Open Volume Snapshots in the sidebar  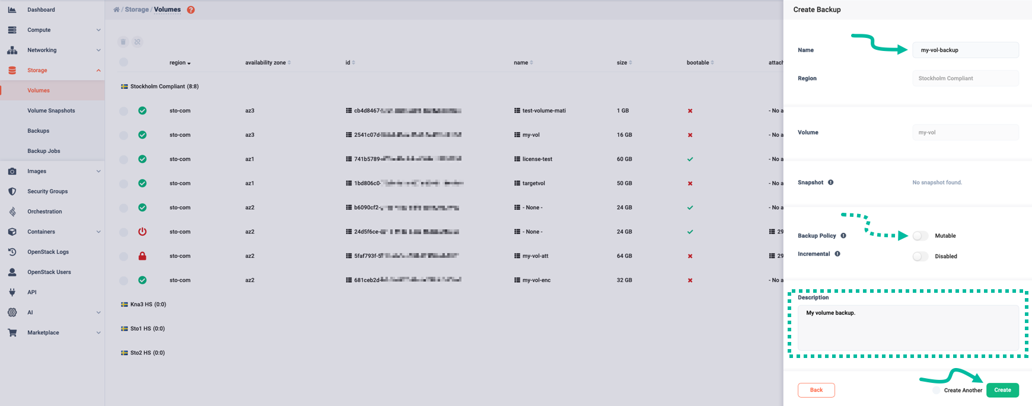point(51,111)
